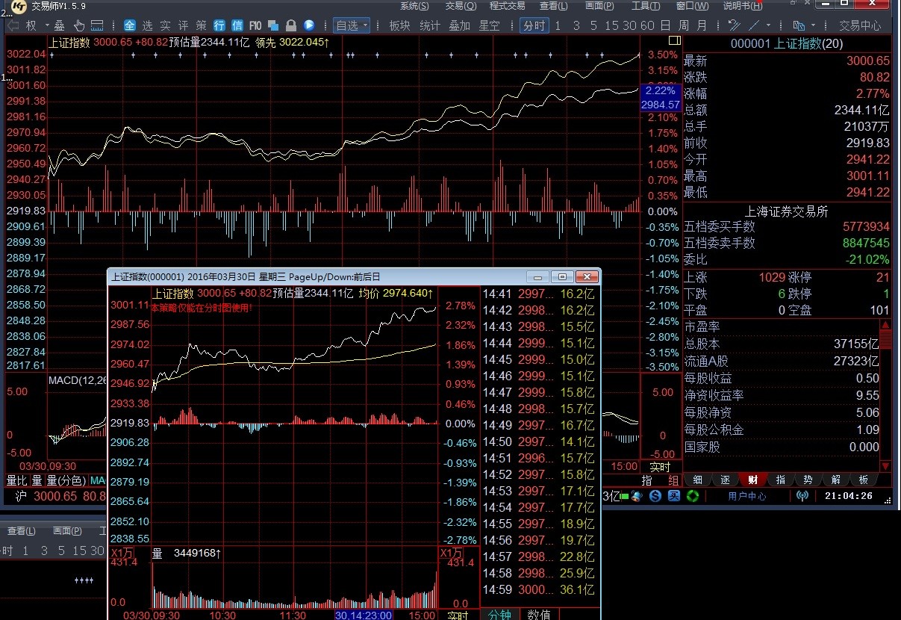901x620 pixels.
Task: Open the 程式交易 menu
Action: 507,6
